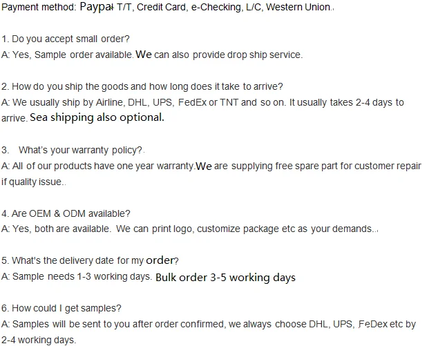The height and width of the screenshot is (346, 438).
Task: Click "Sea shipping also optional." text
Action: (97, 117)
